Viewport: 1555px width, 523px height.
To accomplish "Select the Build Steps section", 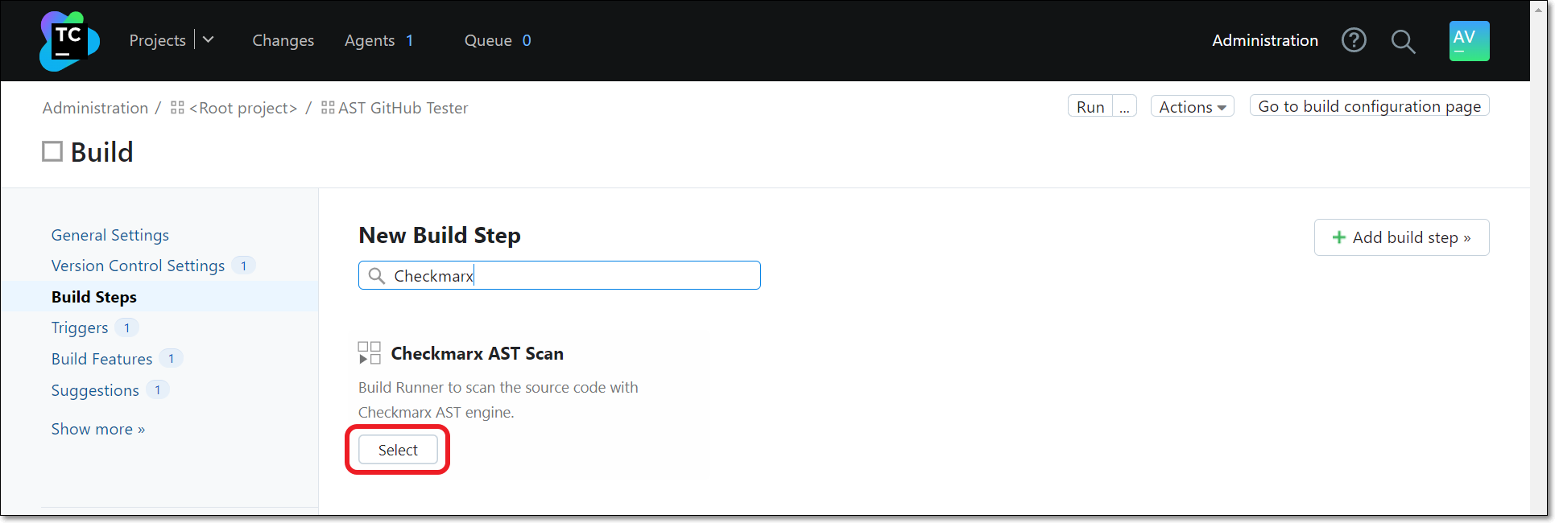I will [94, 297].
